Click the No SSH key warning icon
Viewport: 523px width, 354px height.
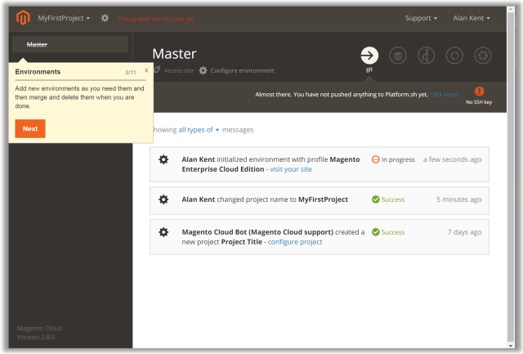click(479, 92)
